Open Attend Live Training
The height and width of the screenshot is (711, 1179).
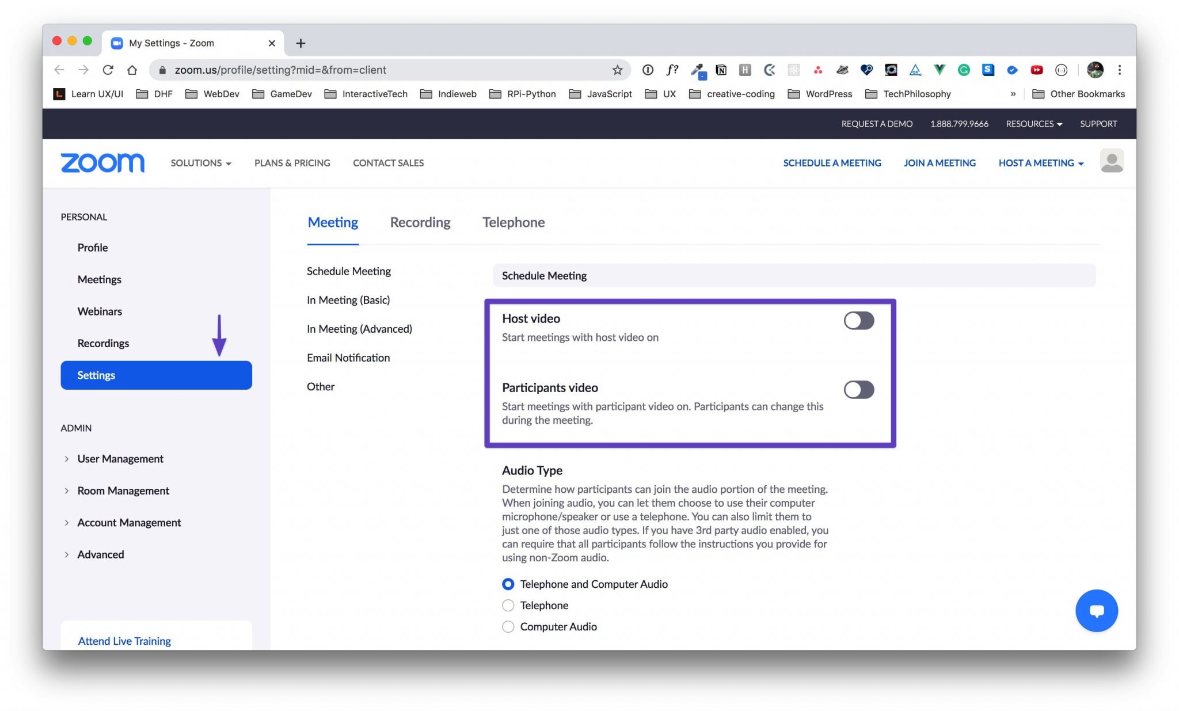(x=124, y=641)
